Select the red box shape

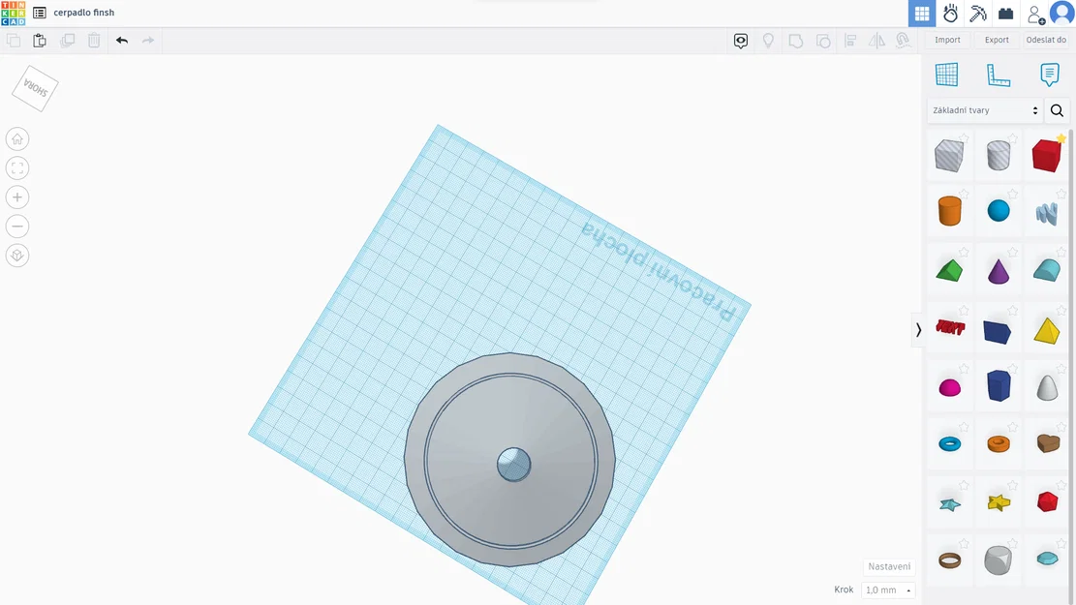pos(1046,155)
